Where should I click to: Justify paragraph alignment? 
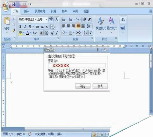click(78, 26)
